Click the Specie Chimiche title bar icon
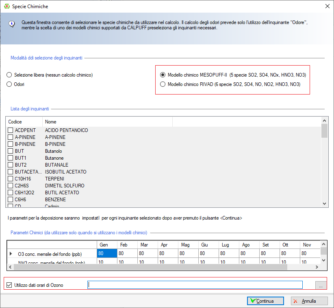Viewport: 334px width, 308px height. coord(5,6)
